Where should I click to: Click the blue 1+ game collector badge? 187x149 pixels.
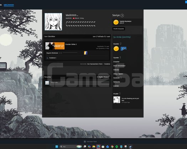coord(124,49)
